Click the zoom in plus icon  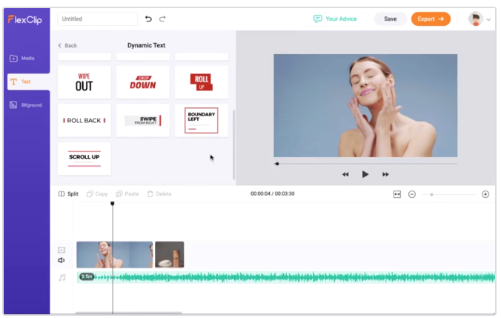(x=485, y=194)
